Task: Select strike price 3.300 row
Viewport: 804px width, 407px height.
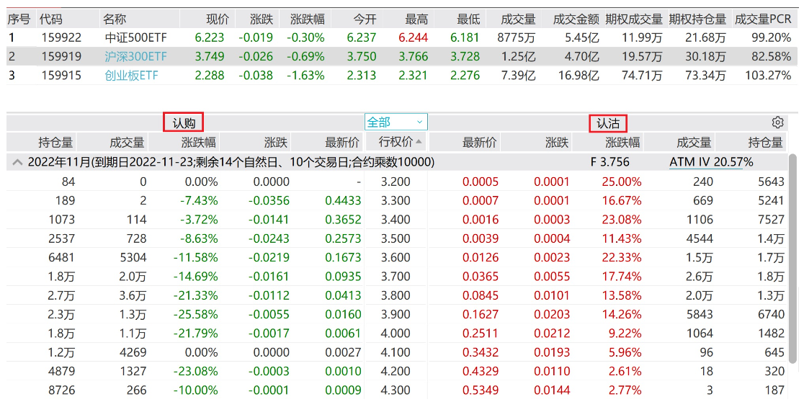Action: click(x=396, y=200)
